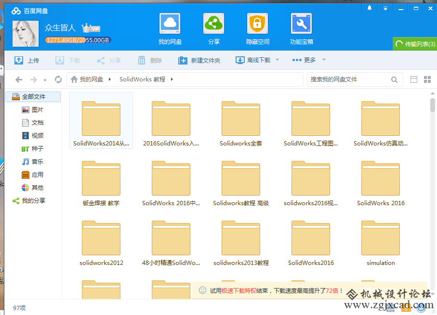
Task: Select 视频 category in the sidebar
Action: pos(33,136)
